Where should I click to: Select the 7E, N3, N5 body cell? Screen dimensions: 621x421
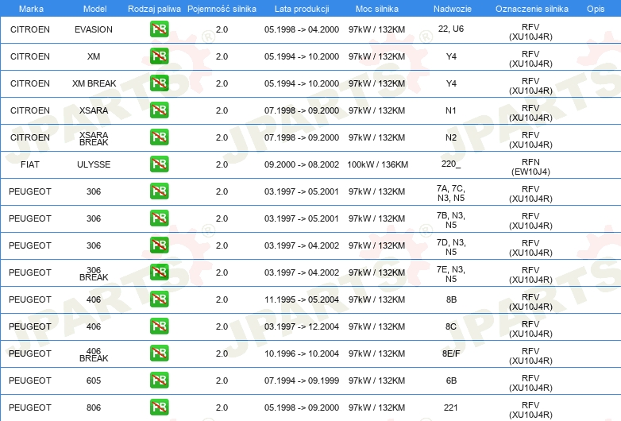click(x=451, y=274)
